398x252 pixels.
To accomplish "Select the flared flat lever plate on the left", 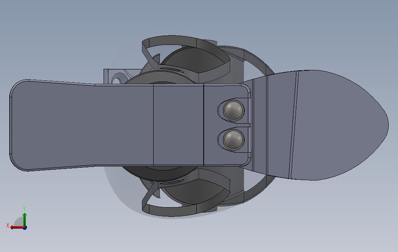I will coord(81,125).
